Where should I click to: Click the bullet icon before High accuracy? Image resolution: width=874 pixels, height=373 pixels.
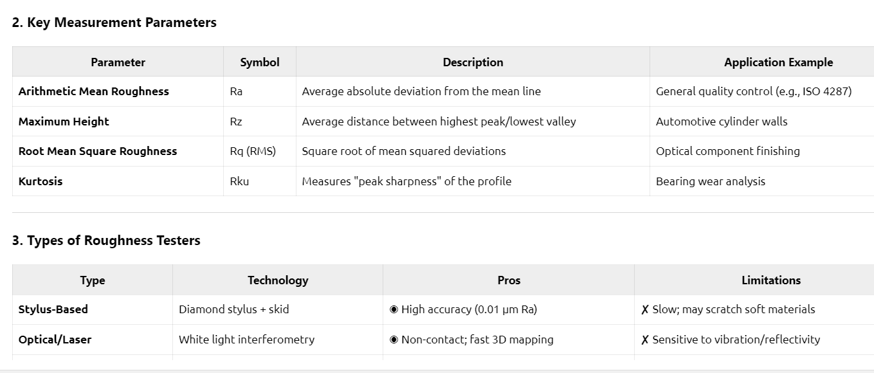pyautogui.click(x=394, y=309)
